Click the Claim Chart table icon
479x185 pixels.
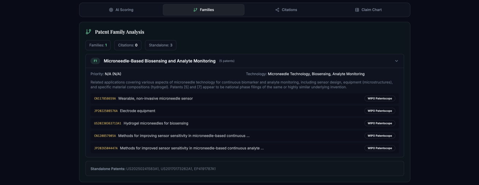click(x=357, y=10)
